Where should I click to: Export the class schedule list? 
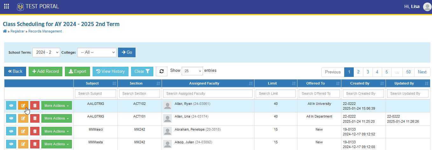pos(77,72)
